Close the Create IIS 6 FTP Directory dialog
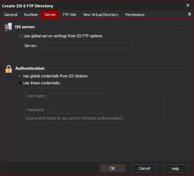Viewport: 194px width, 176px height. (188, 5)
